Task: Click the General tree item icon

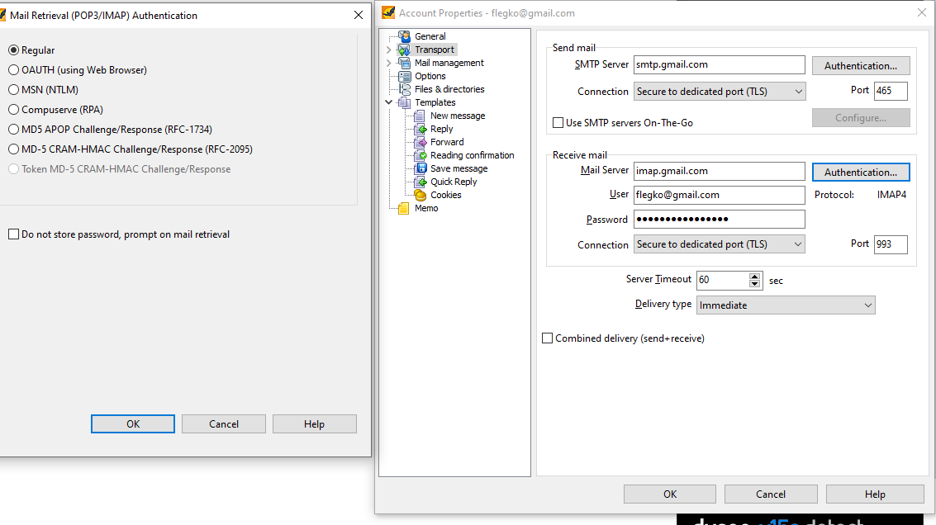Action: coord(404,36)
